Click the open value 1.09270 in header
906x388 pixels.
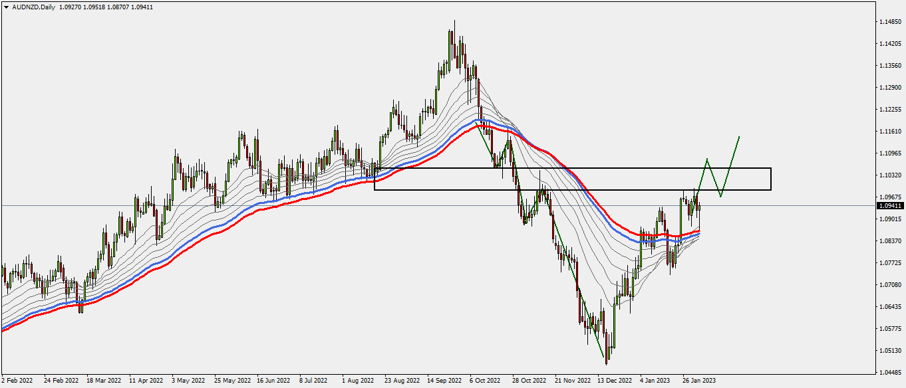coord(71,7)
